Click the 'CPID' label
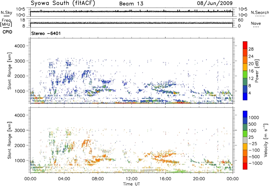The image size is (269, 186). (x=7, y=32)
